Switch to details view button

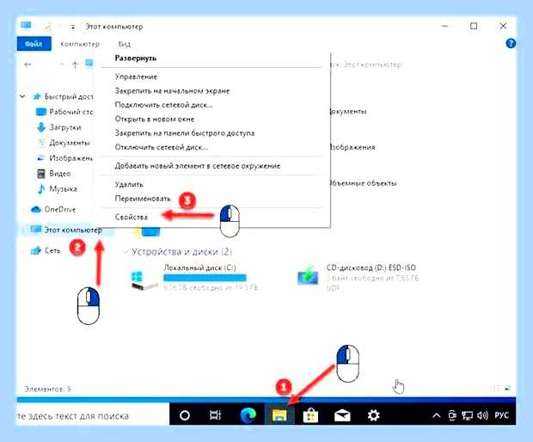click(x=494, y=389)
